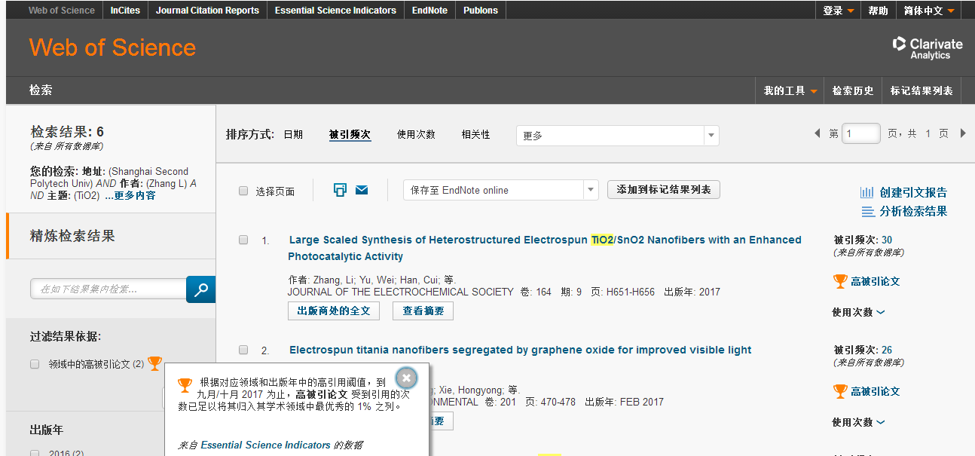Open the 分析检索结果 link
Screen dimensions: 975x456
(913, 212)
